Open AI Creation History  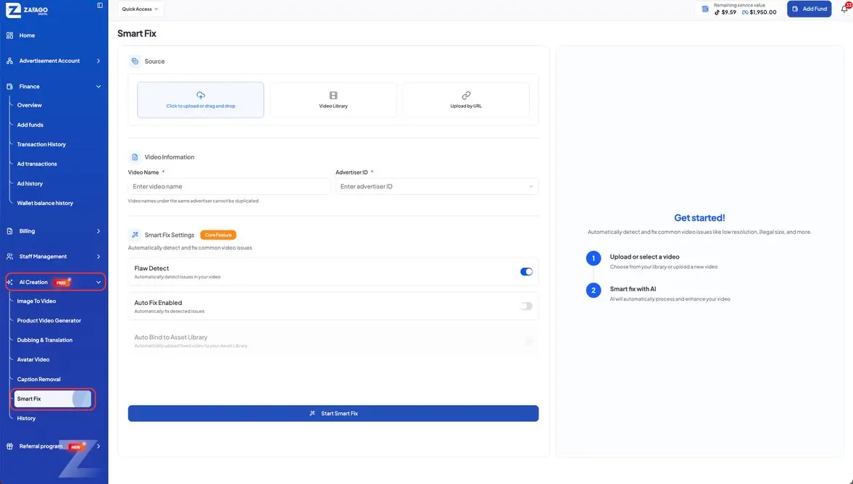click(x=26, y=418)
